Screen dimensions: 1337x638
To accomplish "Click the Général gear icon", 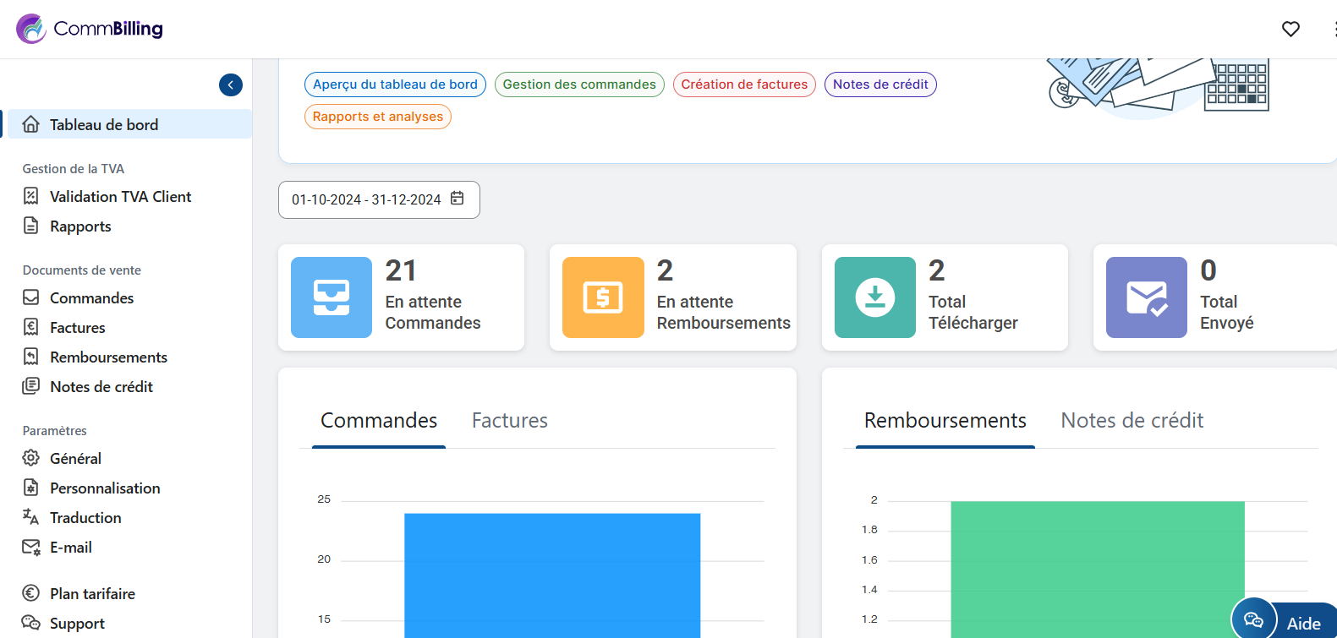I will pyautogui.click(x=31, y=458).
